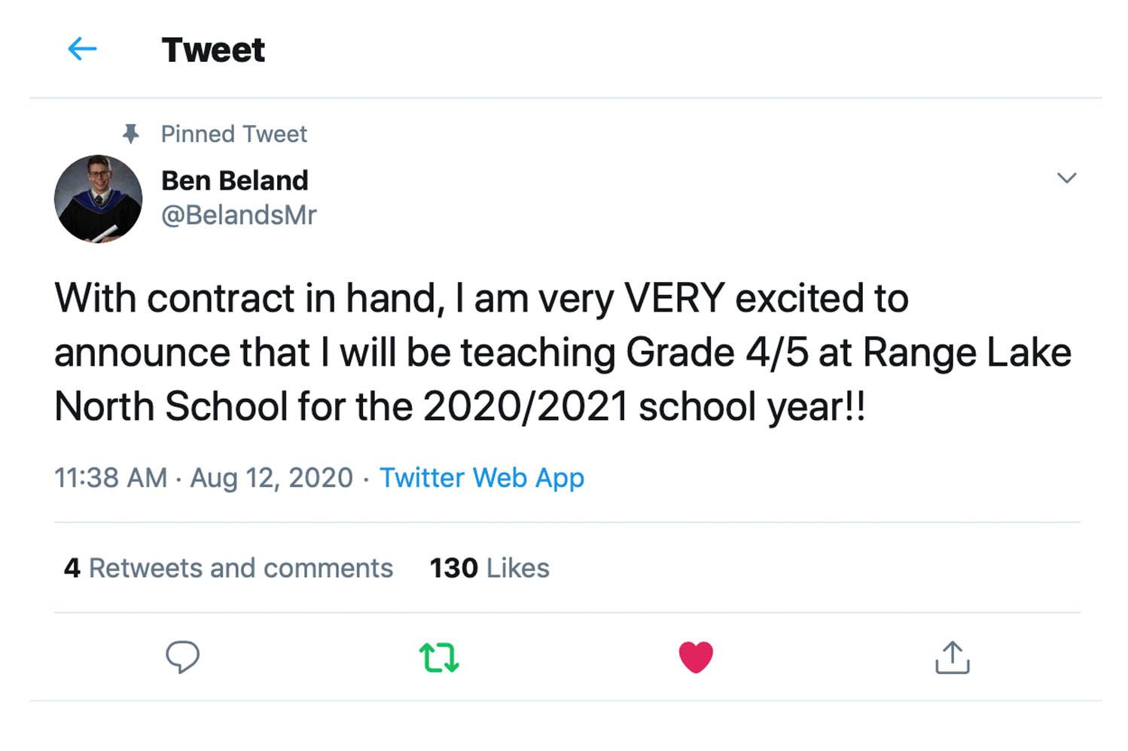This screenshot has width=1128, height=751.
Task: Visit the @BelandsMr handle
Action: 239,215
